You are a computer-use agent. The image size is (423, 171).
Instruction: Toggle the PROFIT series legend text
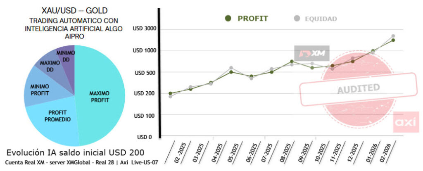point(252,19)
